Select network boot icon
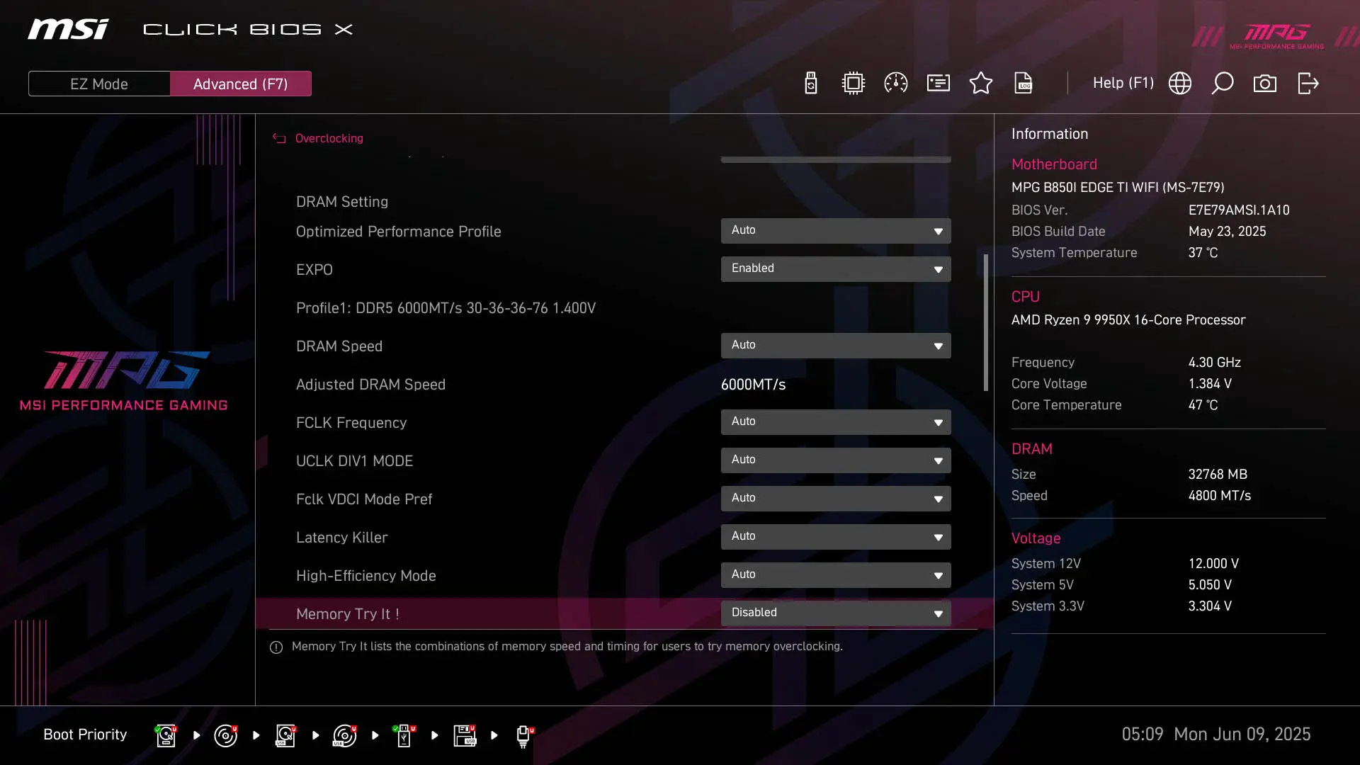 click(x=524, y=736)
